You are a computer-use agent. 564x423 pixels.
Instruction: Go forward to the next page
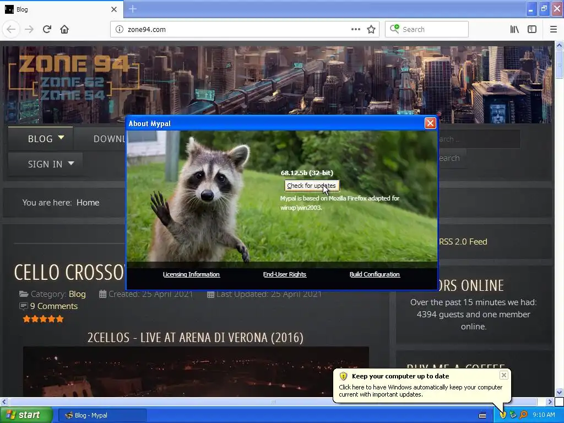(29, 29)
